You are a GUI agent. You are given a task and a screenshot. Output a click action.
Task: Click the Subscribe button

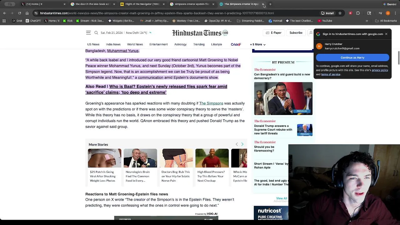pos(296,33)
